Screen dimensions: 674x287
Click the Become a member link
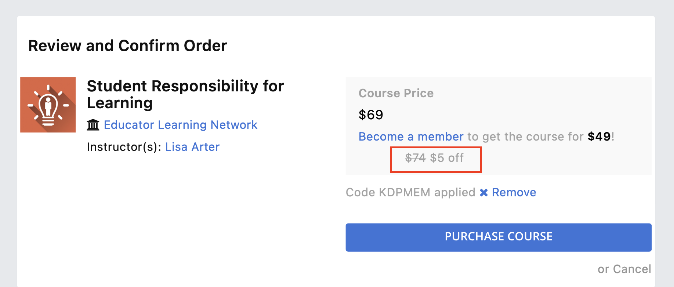411,137
